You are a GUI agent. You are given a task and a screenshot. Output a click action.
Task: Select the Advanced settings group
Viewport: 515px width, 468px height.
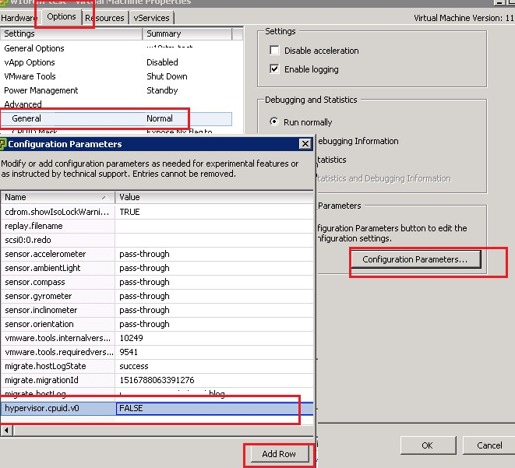(23, 104)
